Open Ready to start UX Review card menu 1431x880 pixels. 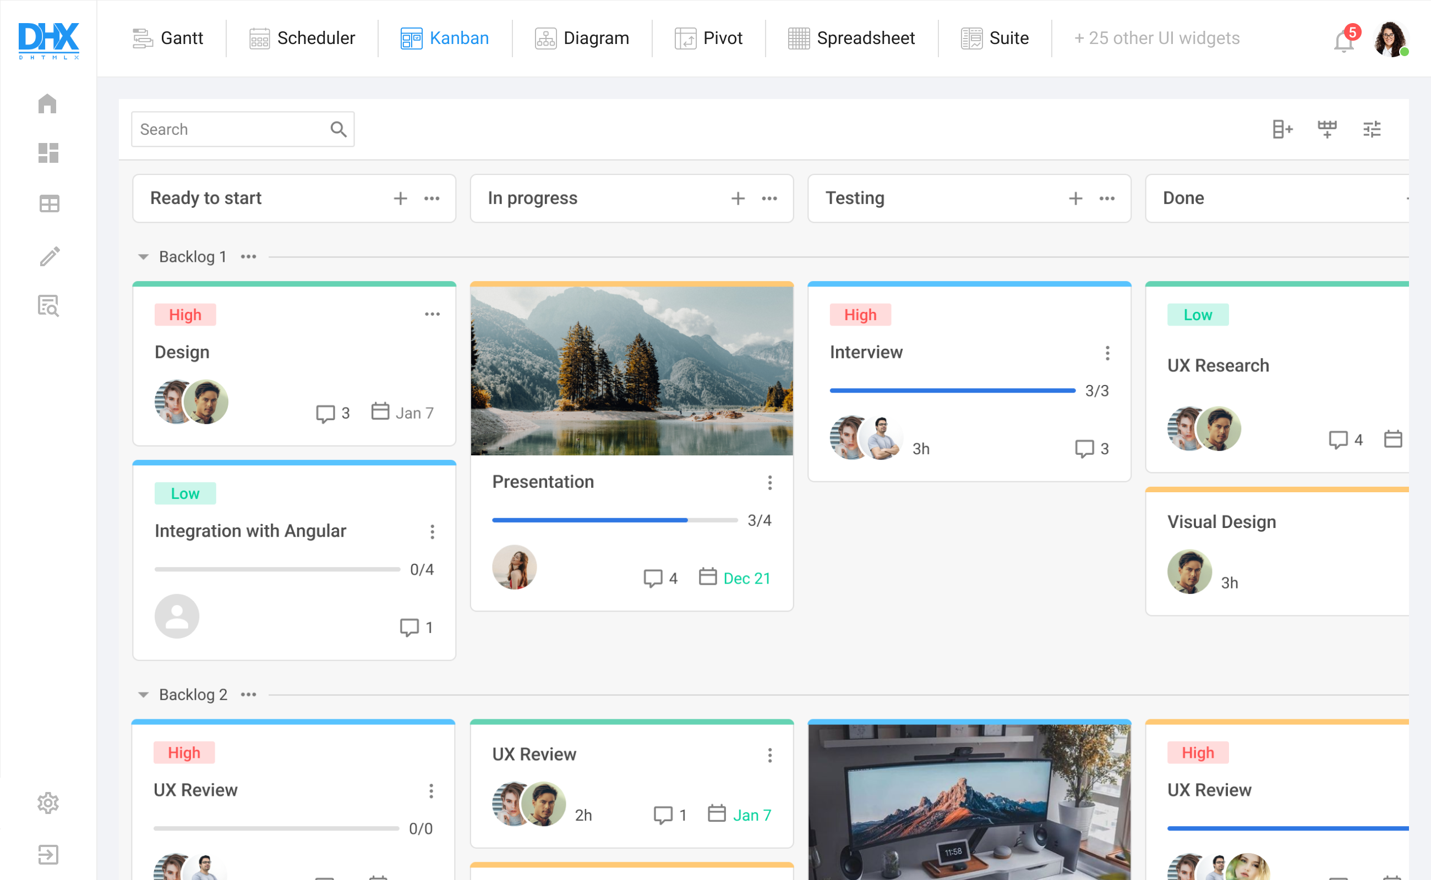431,791
